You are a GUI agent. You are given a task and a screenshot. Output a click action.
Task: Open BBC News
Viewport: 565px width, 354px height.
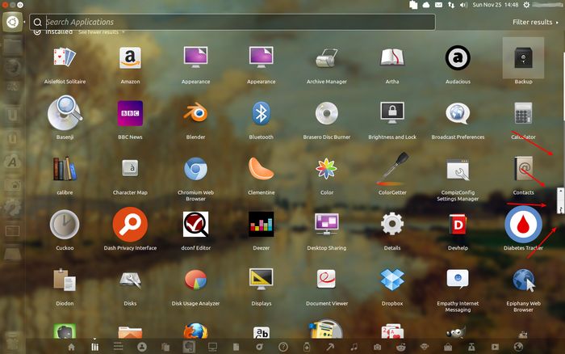(x=130, y=113)
